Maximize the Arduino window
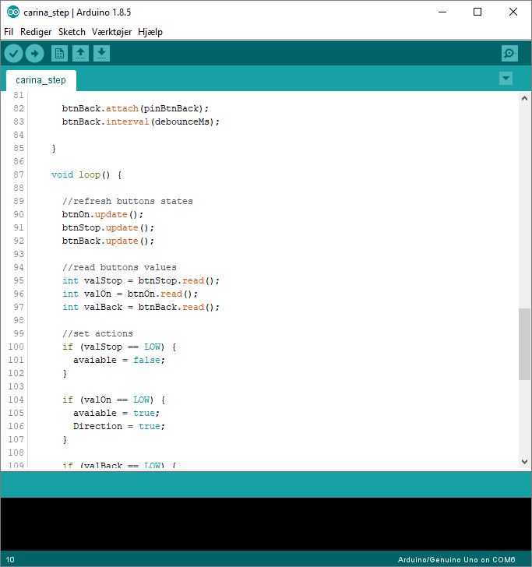This screenshot has height=567, width=532. coord(477,12)
